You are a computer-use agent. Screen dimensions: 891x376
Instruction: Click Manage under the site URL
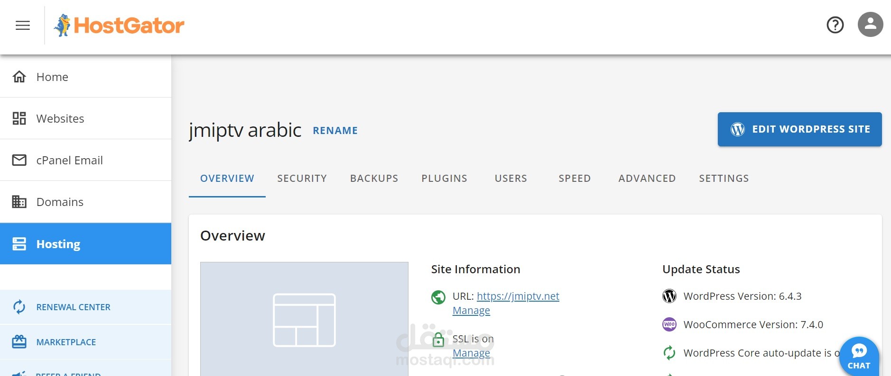click(x=471, y=311)
